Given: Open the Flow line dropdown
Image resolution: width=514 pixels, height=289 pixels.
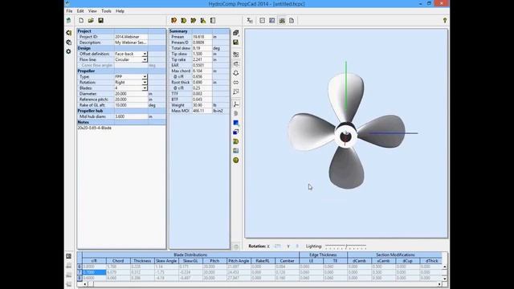Looking at the screenshot, I should click(145, 59).
